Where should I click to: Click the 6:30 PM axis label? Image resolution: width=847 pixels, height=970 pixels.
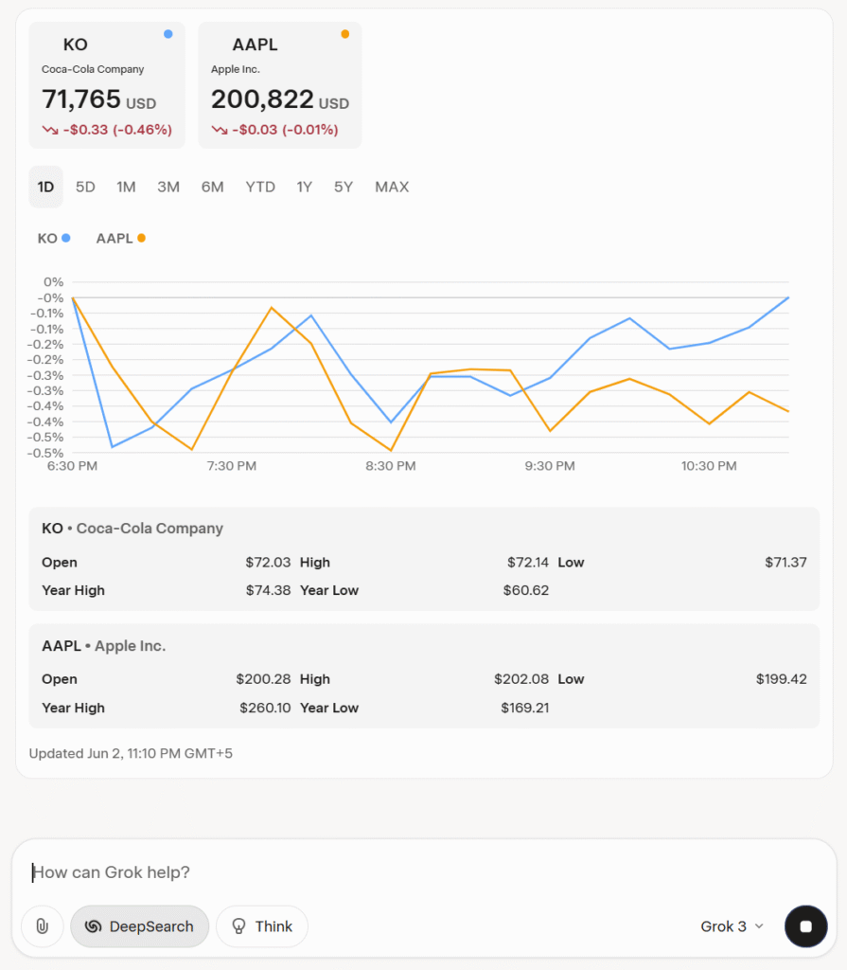72,466
